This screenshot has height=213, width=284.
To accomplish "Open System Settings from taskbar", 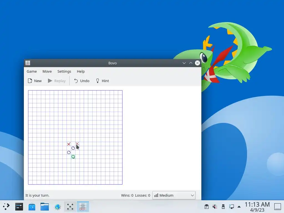I will click(x=19, y=207).
